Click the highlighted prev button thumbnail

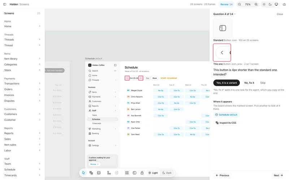pyautogui.click(x=222, y=53)
